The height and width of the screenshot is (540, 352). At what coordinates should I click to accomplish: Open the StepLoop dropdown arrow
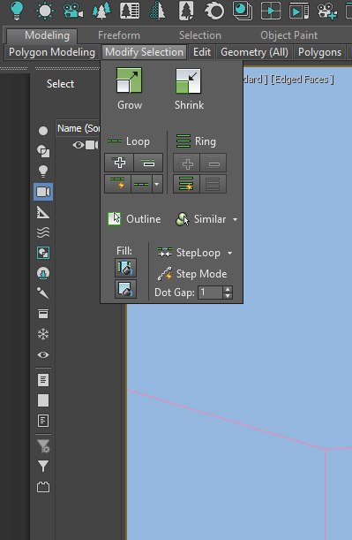tap(229, 253)
